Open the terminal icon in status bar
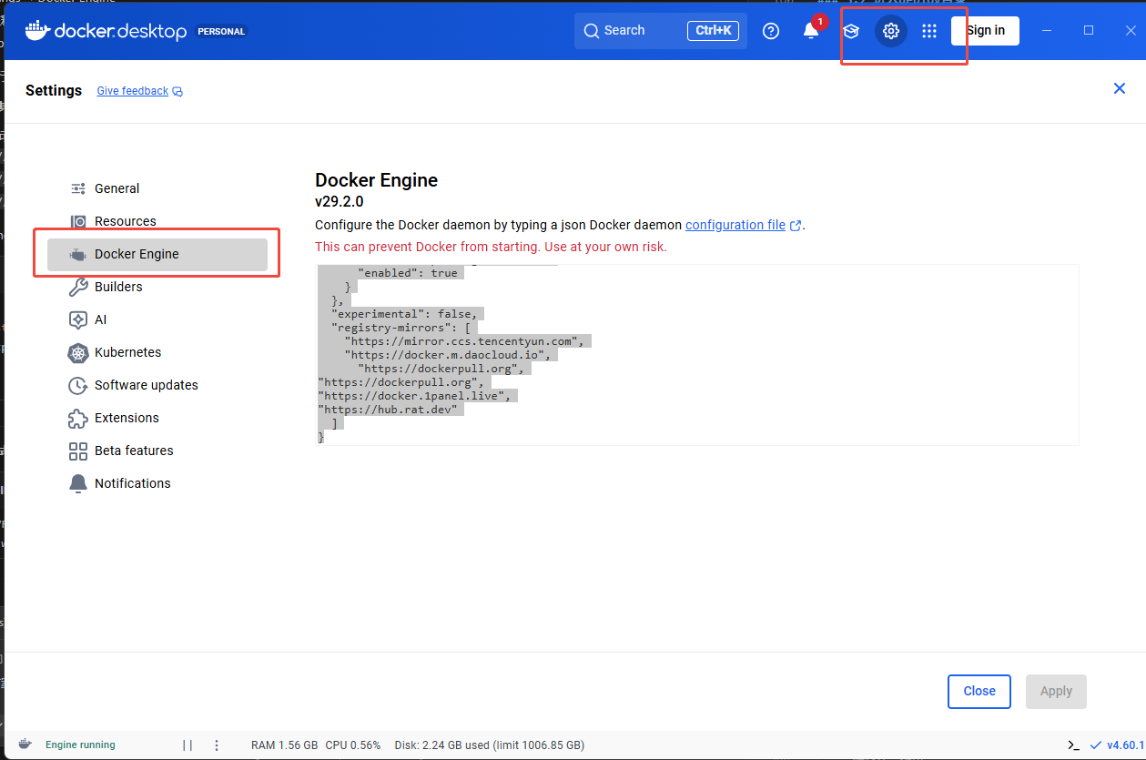 click(1074, 745)
